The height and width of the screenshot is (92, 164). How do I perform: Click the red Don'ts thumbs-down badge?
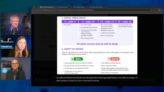[114, 59]
